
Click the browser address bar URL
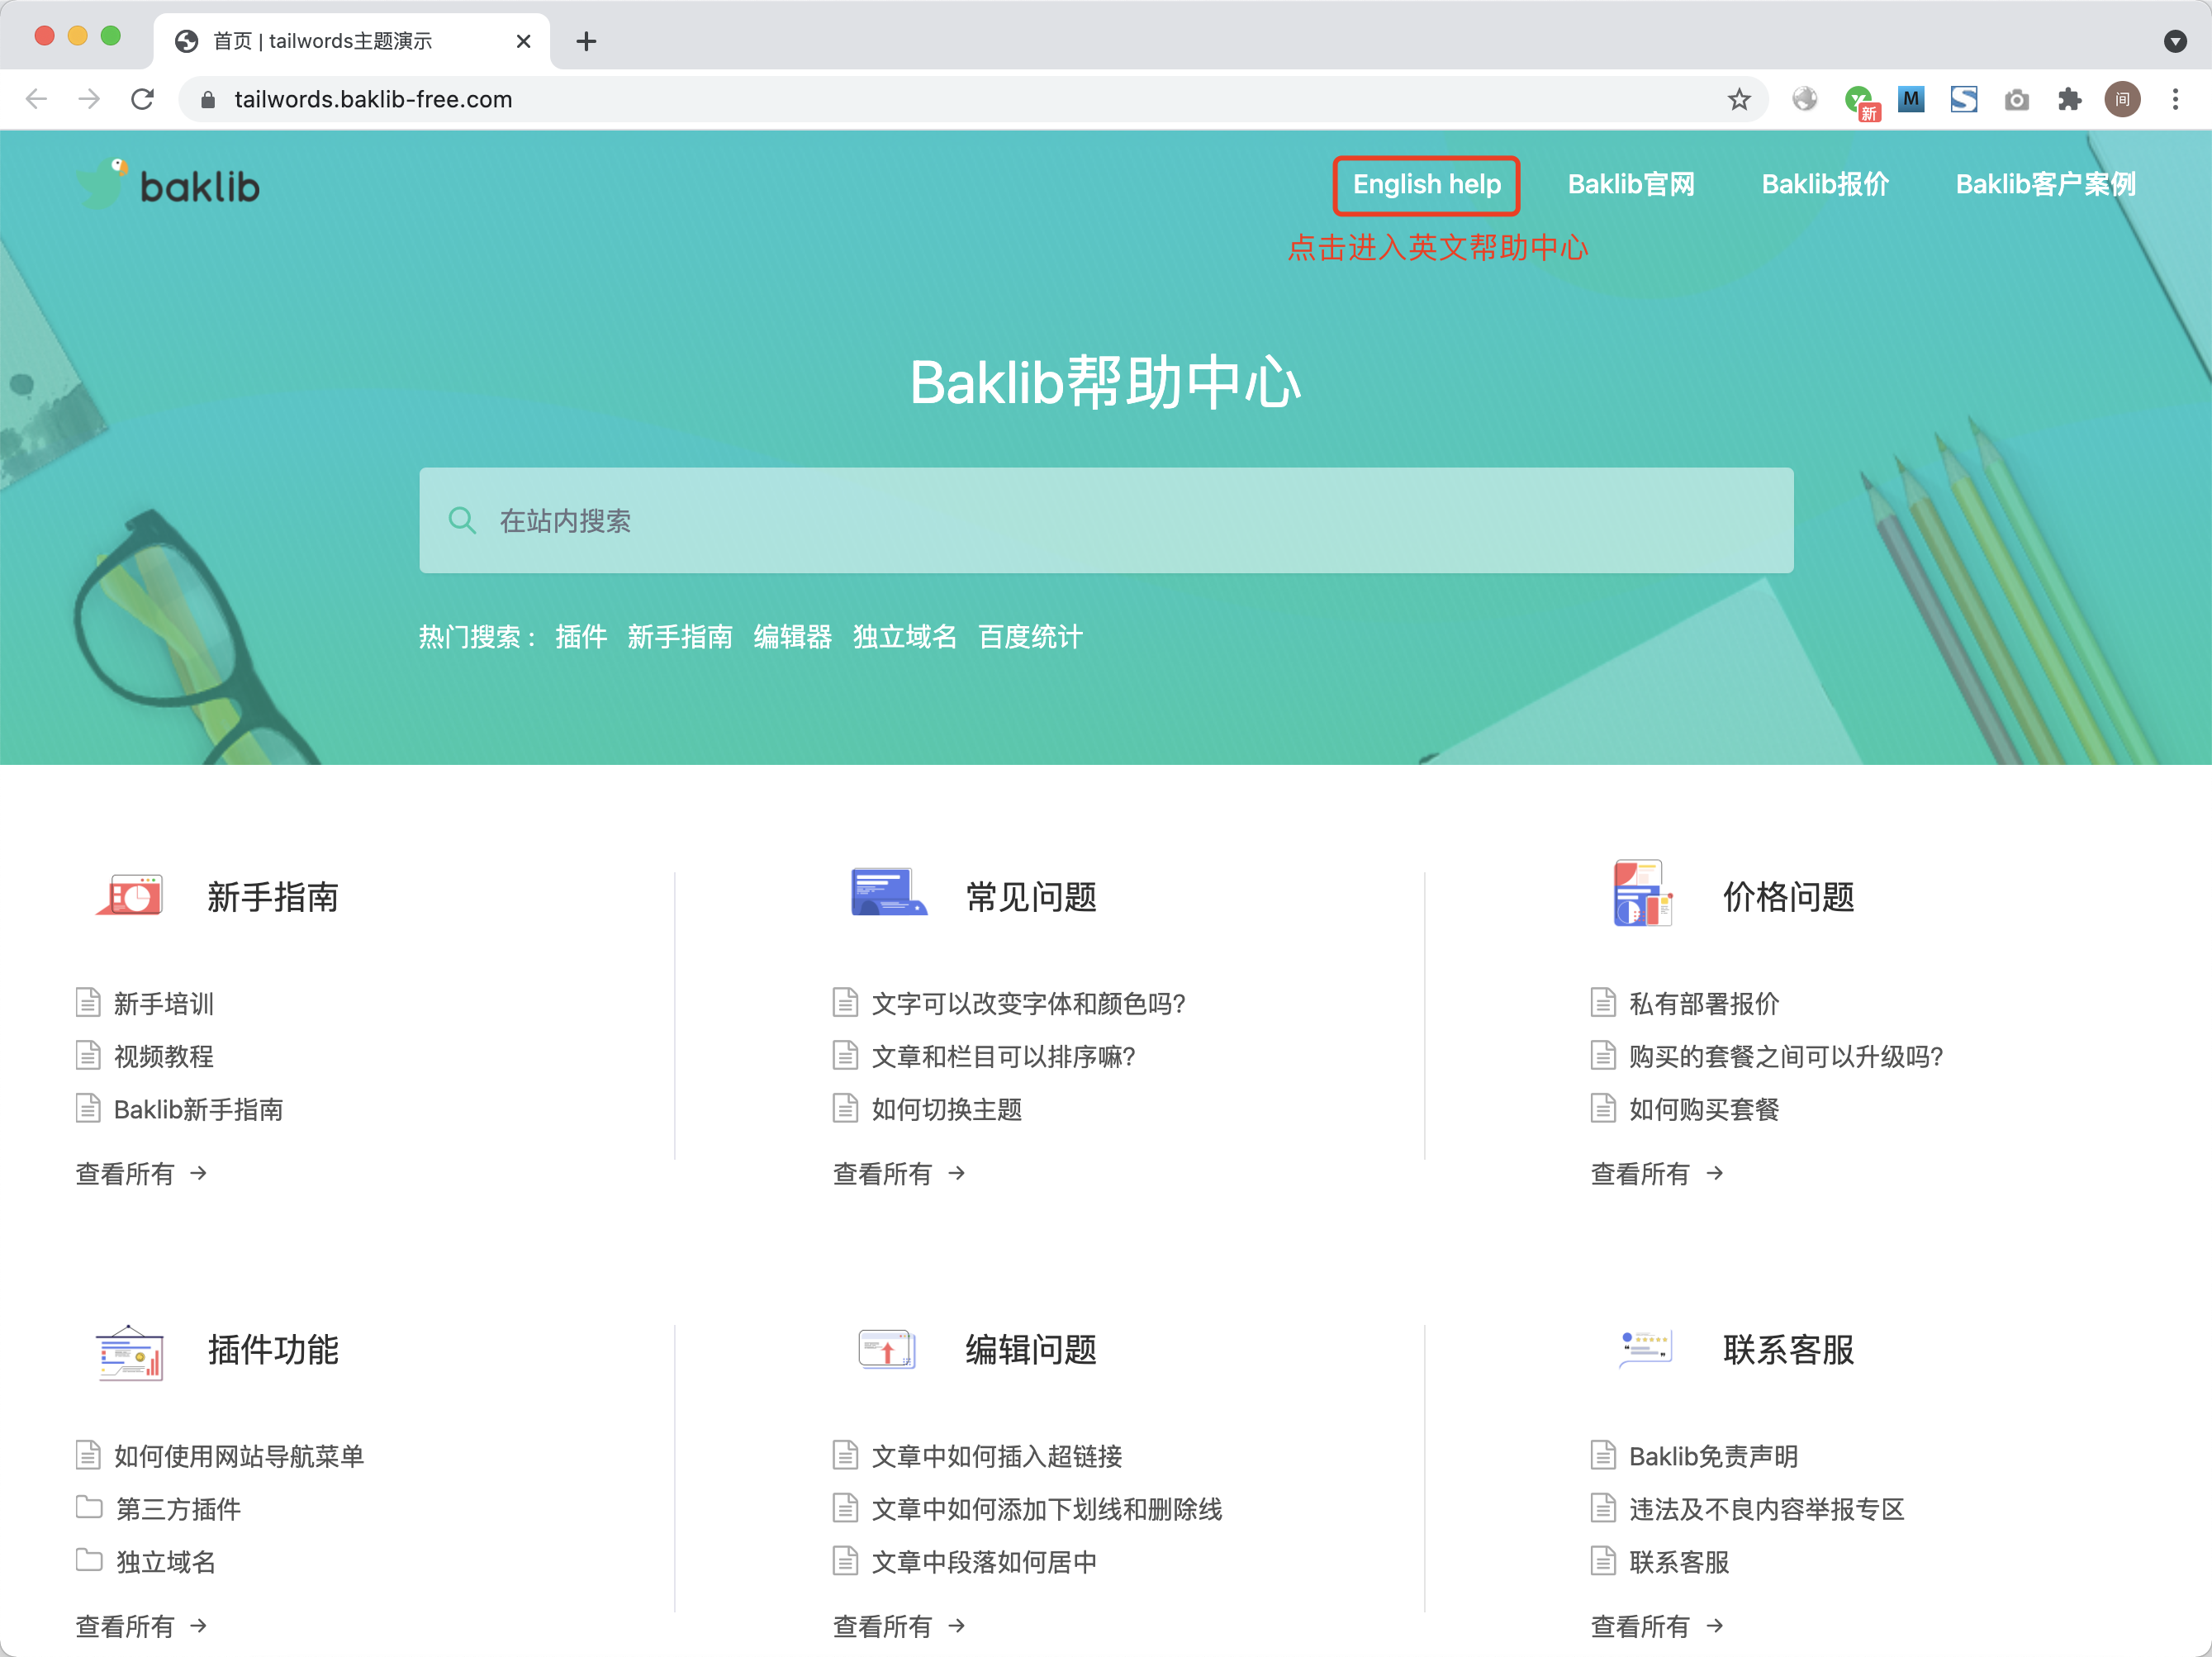(373, 99)
